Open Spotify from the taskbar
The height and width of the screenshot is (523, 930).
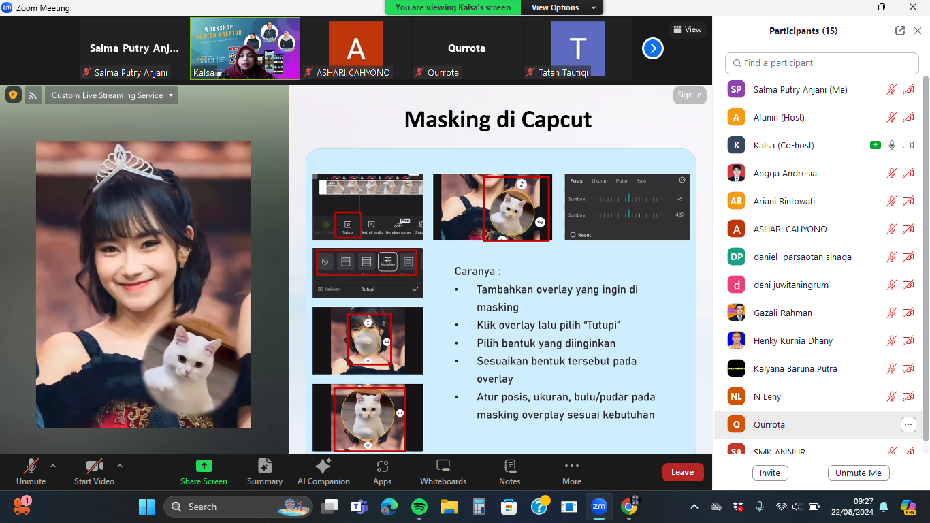[419, 507]
